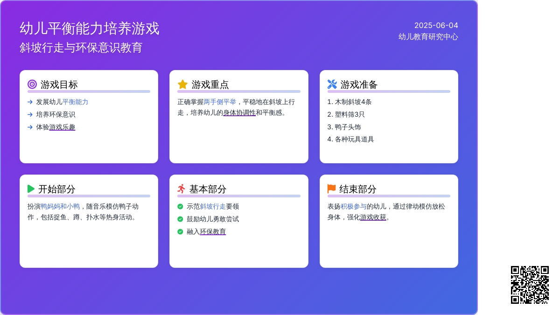The image size is (560, 315).
Task: Click the arrow icon before 发展幼儿平衡能力
Action: pyautogui.click(x=30, y=102)
